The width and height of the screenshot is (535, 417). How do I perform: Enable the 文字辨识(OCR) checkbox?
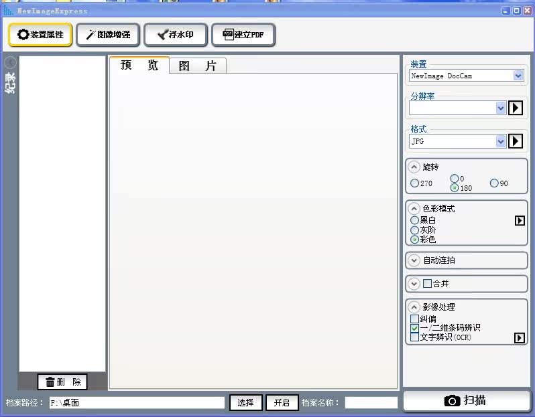coord(414,337)
